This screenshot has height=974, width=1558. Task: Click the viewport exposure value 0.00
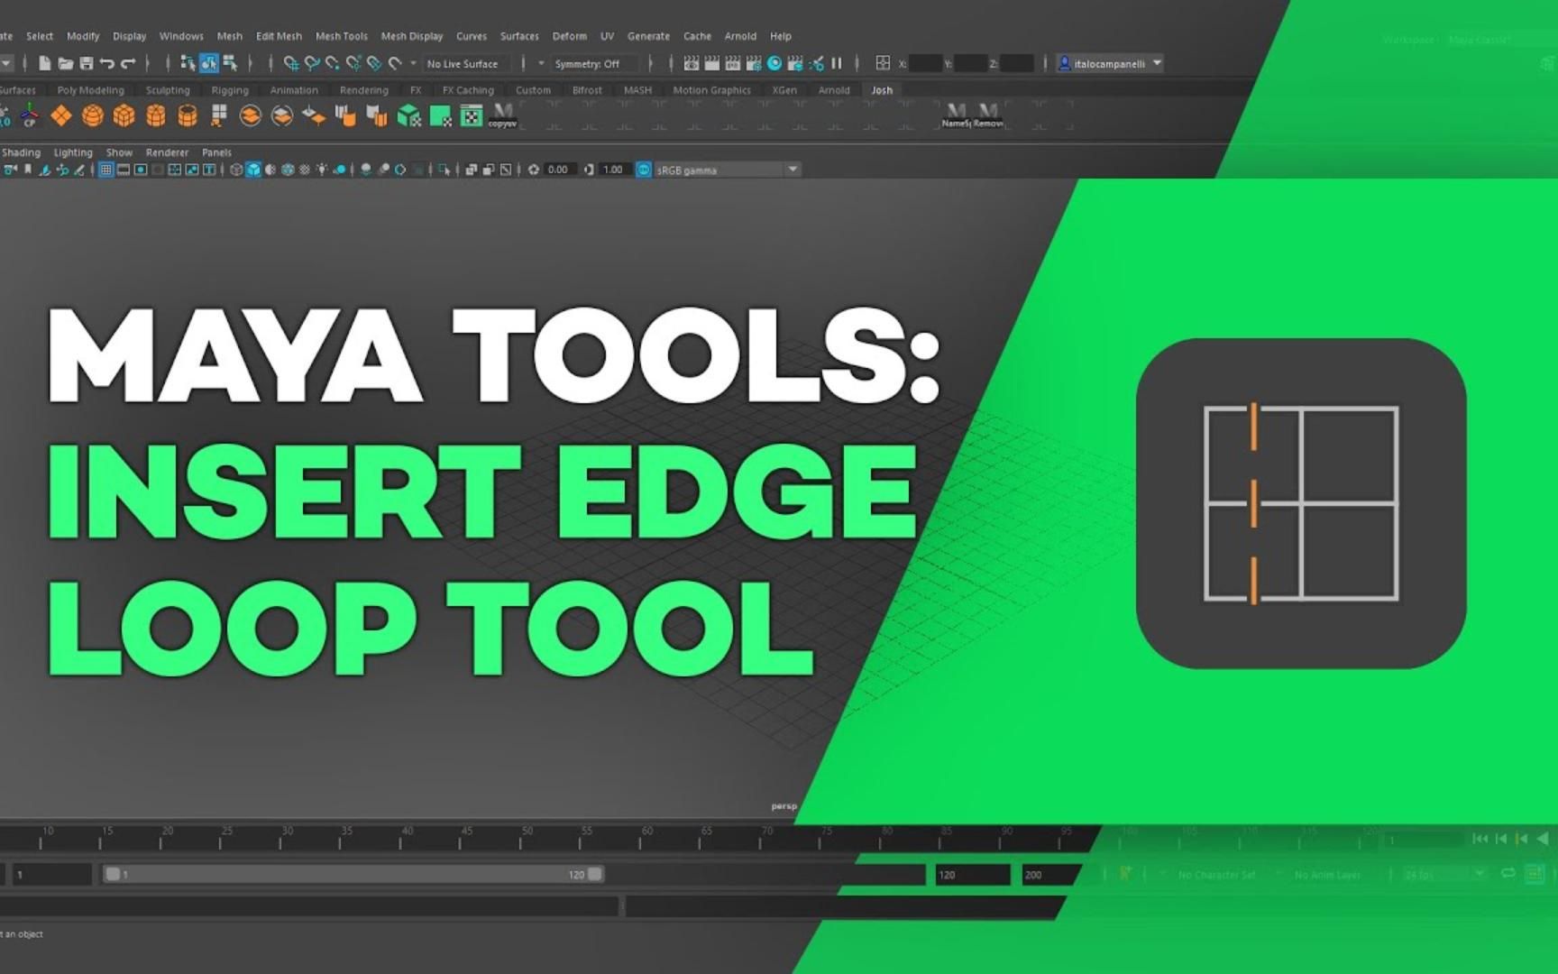[x=558, y=170]
